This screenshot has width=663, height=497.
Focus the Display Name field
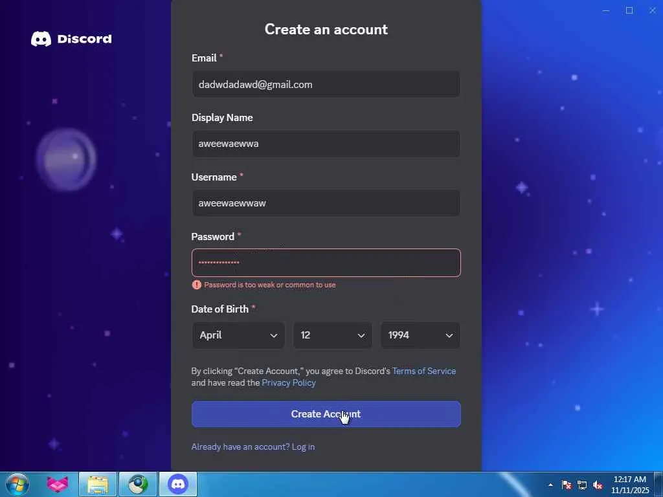click(326, 144)
